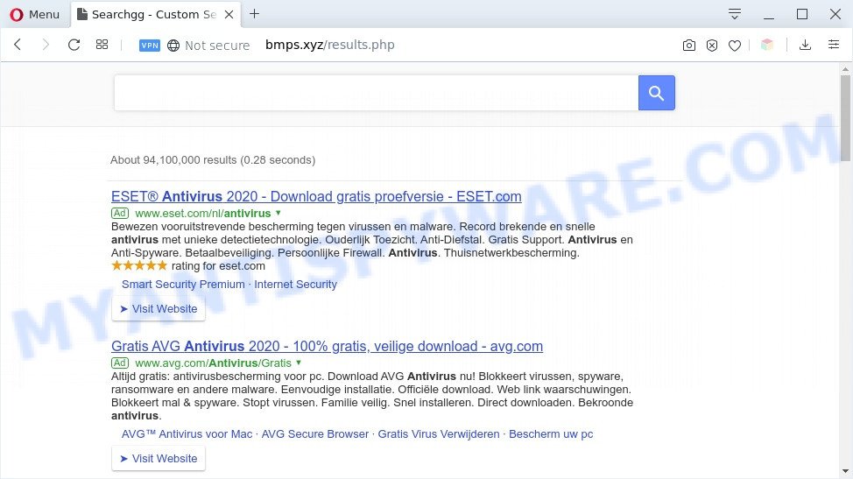Open the colorful cube extension icon
This screenshot has height=479, width=853.
(767, 45)
